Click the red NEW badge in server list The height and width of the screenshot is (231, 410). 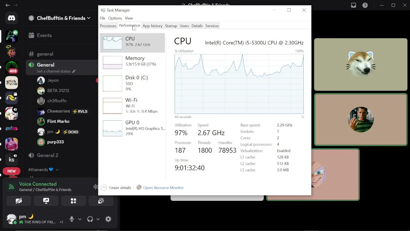(x=12, y=171)
